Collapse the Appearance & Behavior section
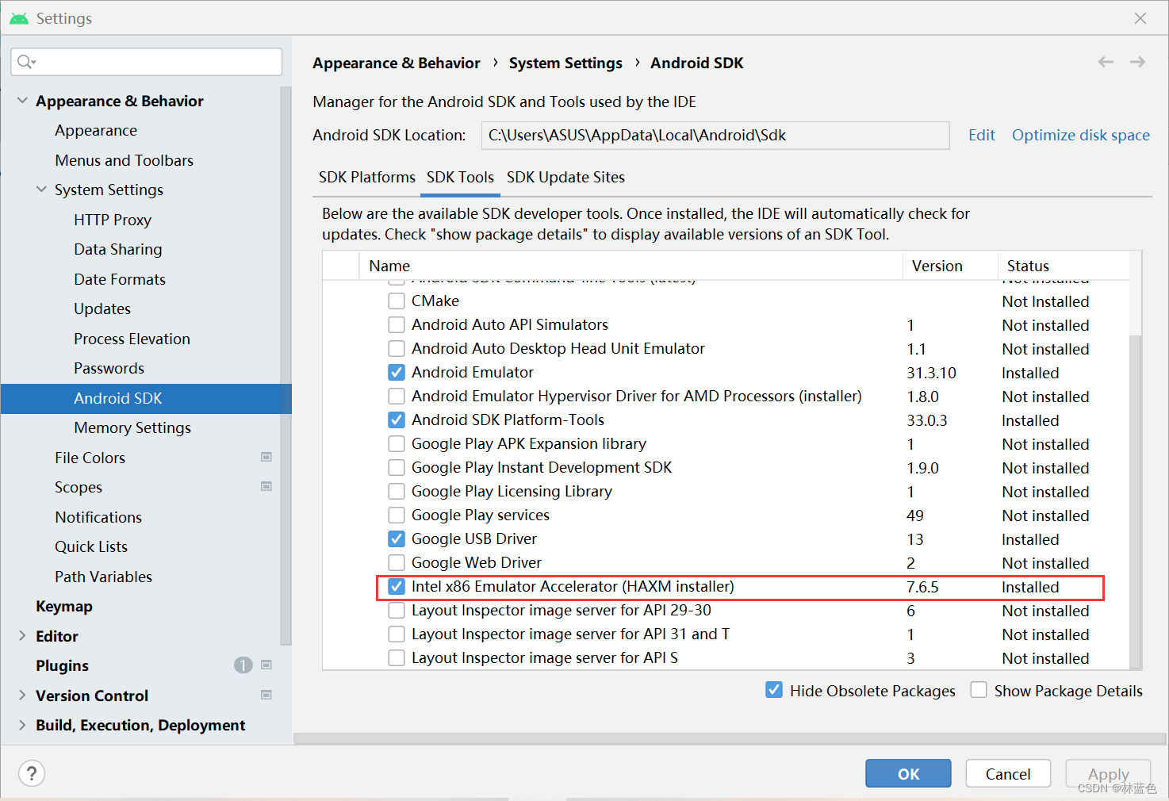 tap(21, 100)
